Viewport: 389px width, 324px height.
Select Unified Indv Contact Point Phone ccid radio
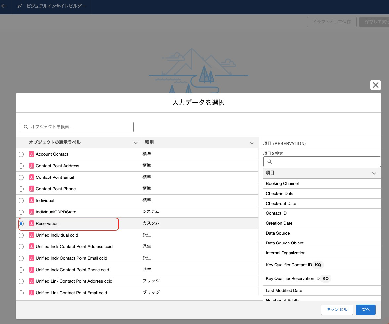click(x=21, y=270)
